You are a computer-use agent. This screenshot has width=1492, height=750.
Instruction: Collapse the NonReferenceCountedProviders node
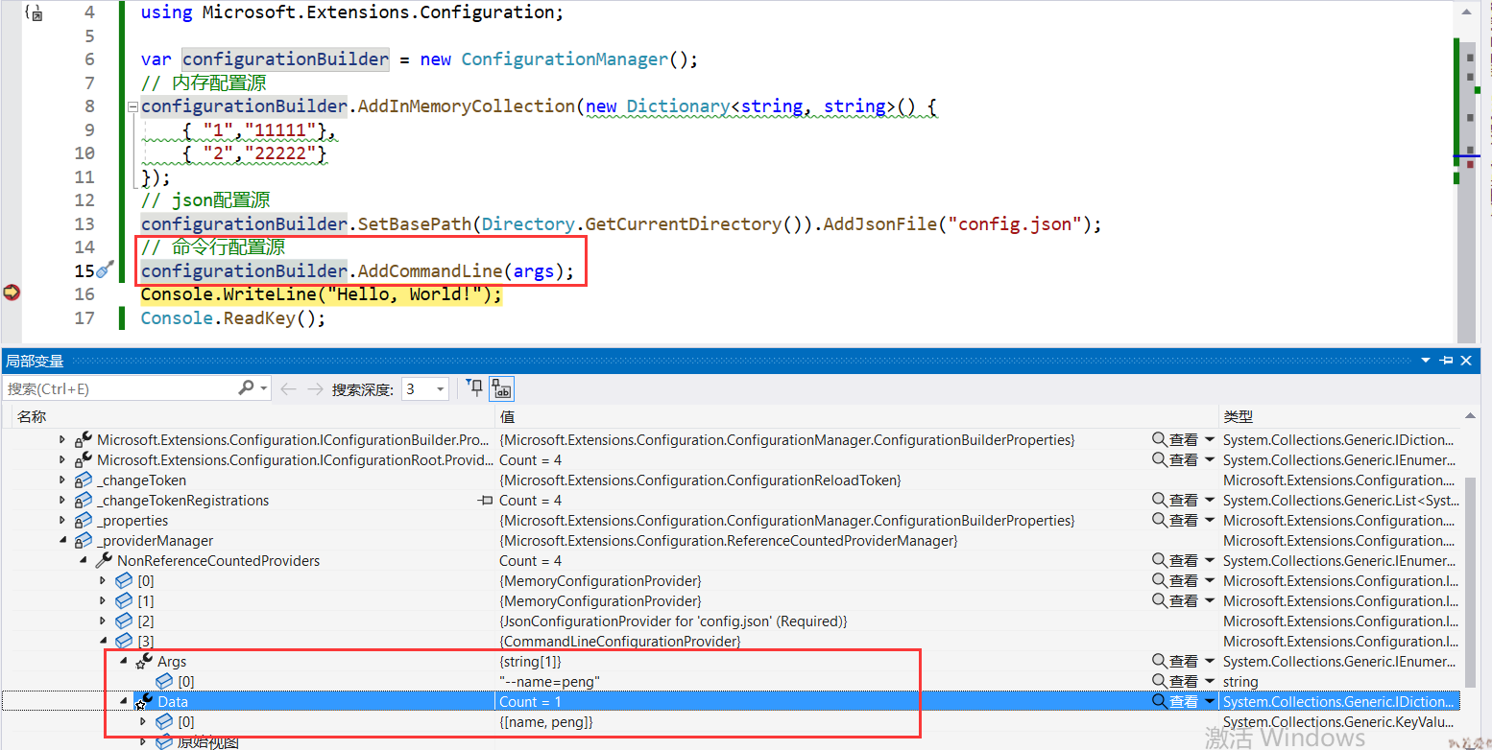(83, 561)
